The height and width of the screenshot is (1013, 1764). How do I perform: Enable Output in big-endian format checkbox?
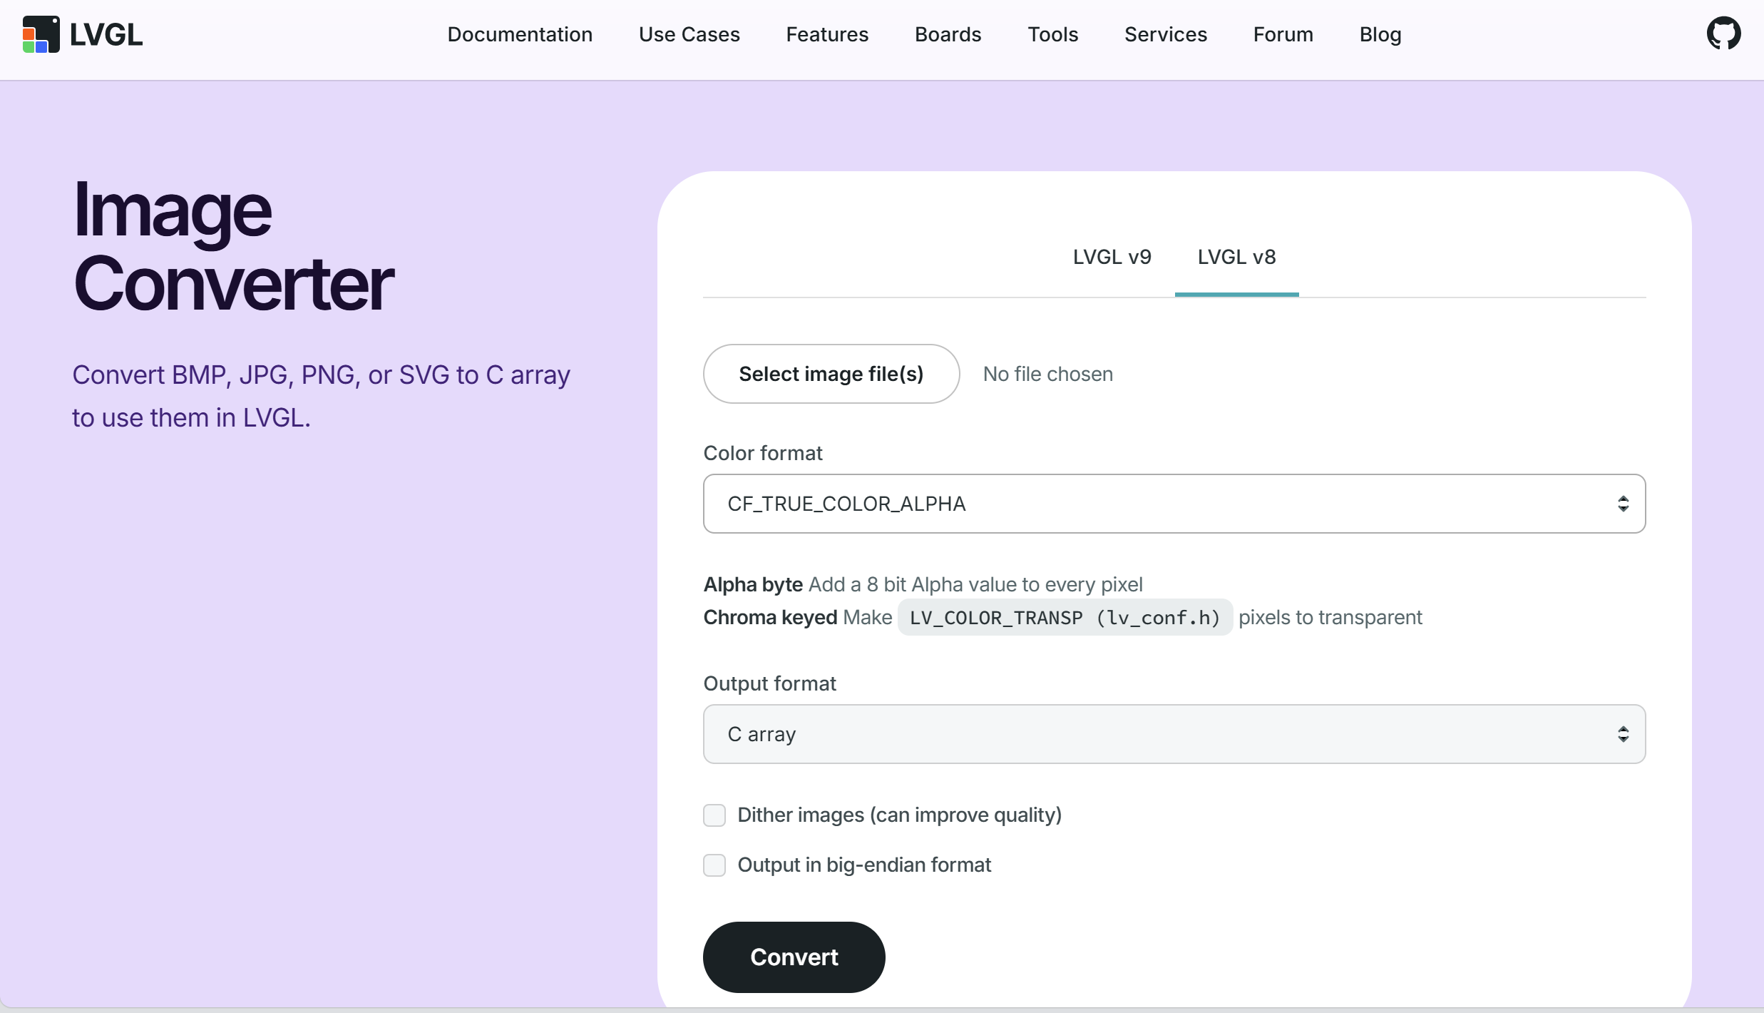click(x=714, y=865)
